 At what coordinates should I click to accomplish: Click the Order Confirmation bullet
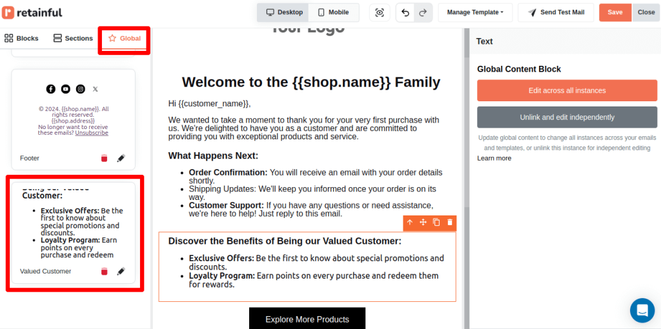pos(316,177)
